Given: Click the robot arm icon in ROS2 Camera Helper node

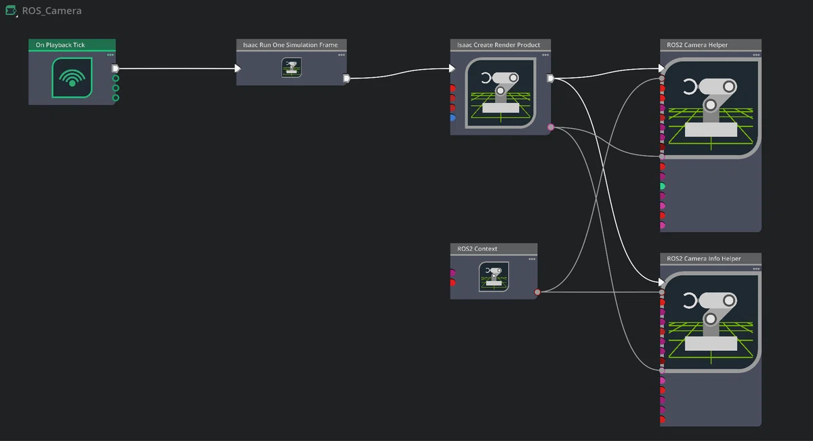Looking at the screenshot, I should (711, 109).
